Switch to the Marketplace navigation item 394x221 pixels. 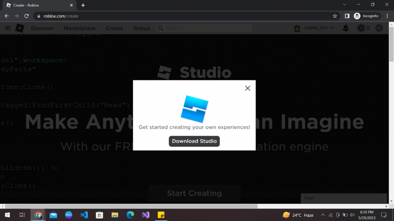pos(80,28)
